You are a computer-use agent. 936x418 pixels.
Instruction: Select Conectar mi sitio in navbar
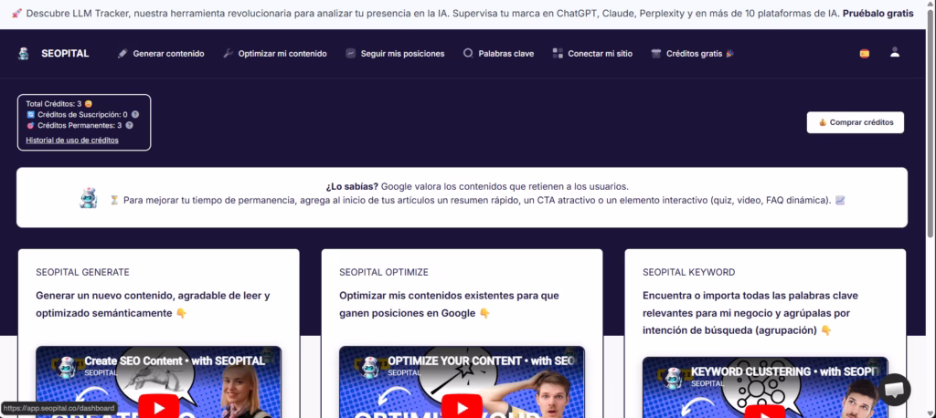[x=600, y=54]
